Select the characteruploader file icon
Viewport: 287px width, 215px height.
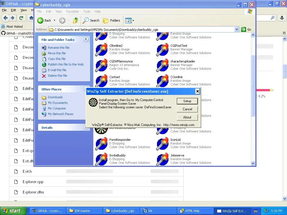[x=163, y=65]
